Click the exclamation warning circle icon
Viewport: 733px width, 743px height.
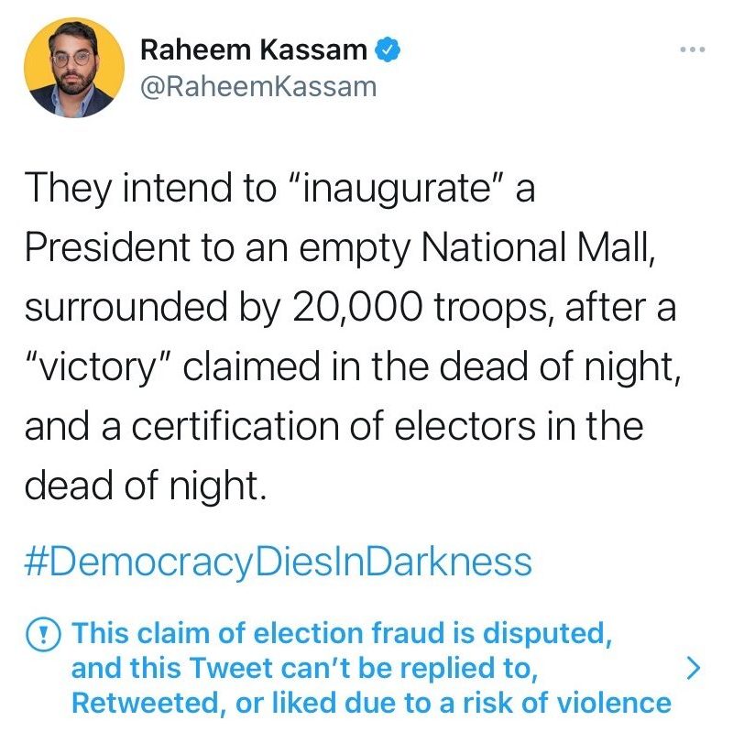tap(42, 633)
